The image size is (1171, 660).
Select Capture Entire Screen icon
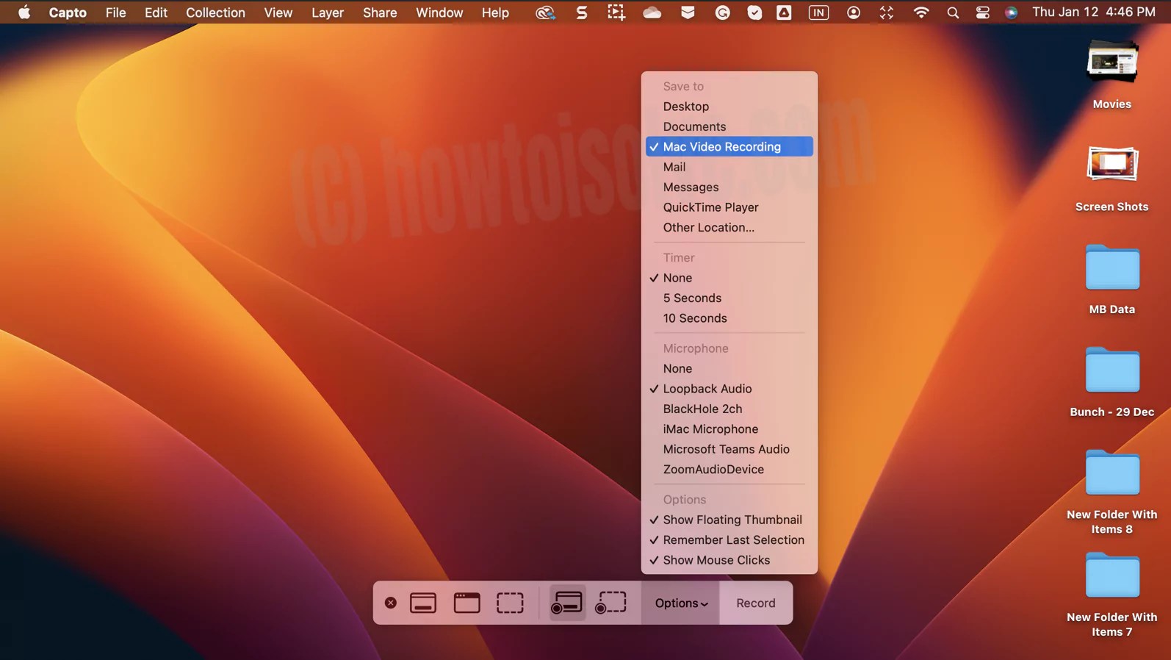pyautogui.click(x=423, y=603)
